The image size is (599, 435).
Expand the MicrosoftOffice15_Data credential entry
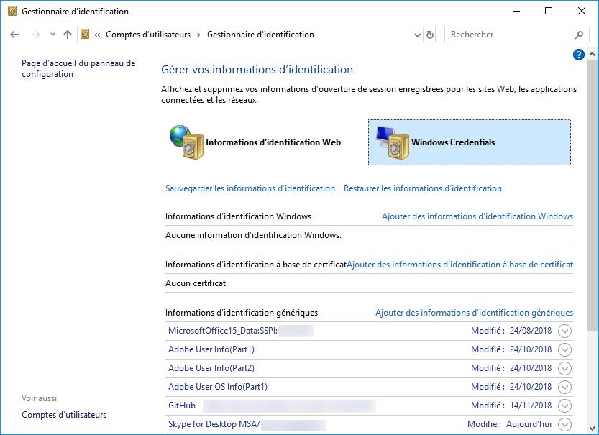coord(564,331)
